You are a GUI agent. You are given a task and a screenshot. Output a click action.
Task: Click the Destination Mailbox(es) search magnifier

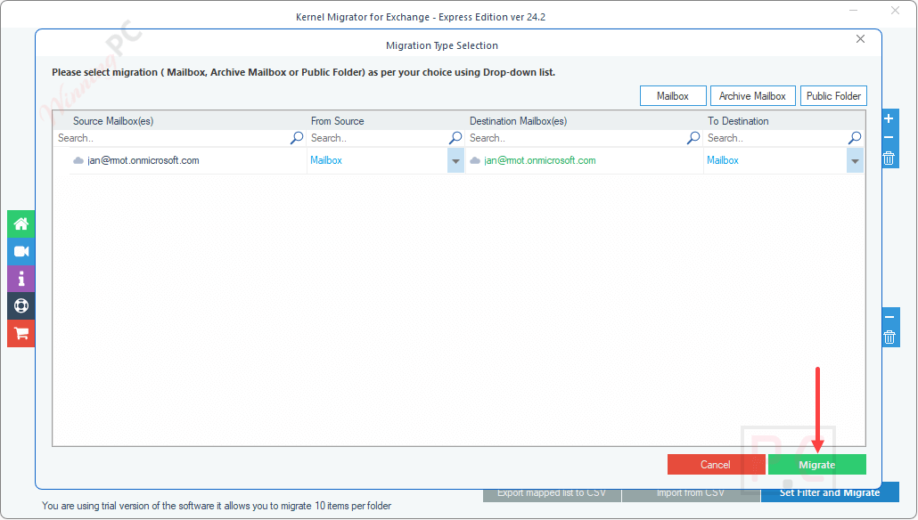693,138
